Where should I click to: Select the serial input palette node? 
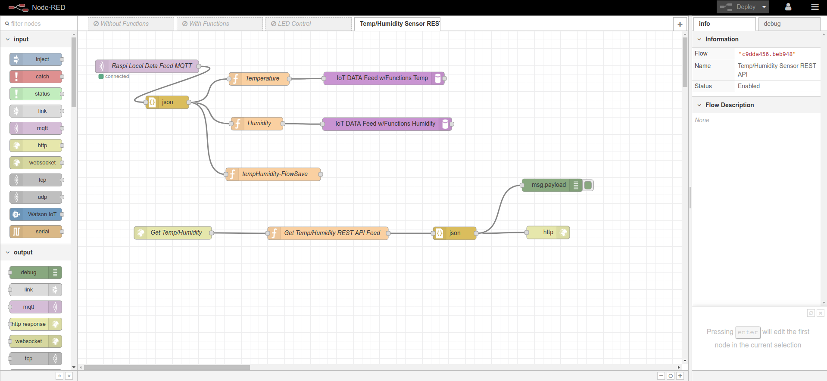[36, 232]
